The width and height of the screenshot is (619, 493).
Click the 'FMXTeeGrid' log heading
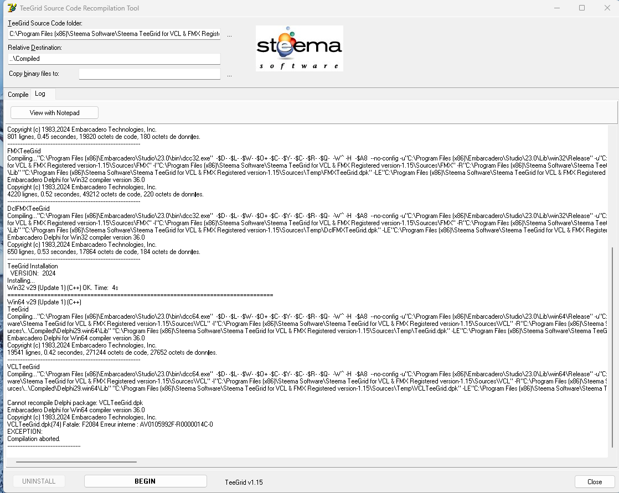(x=24, y=151)
